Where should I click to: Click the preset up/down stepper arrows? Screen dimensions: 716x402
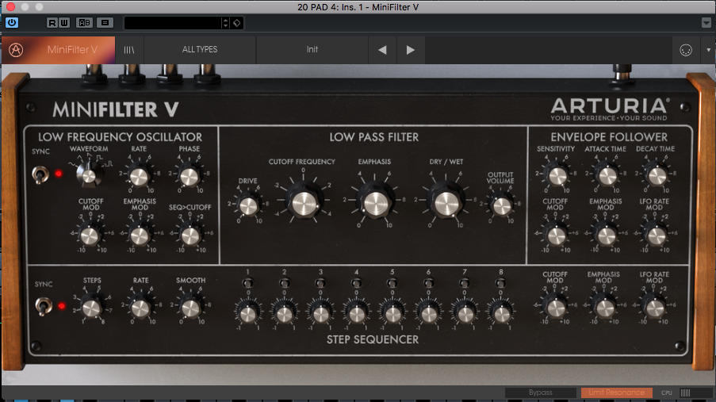click(225, 23)
